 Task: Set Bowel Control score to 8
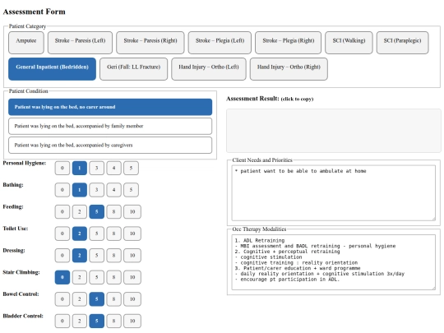(x=113, y=299)
